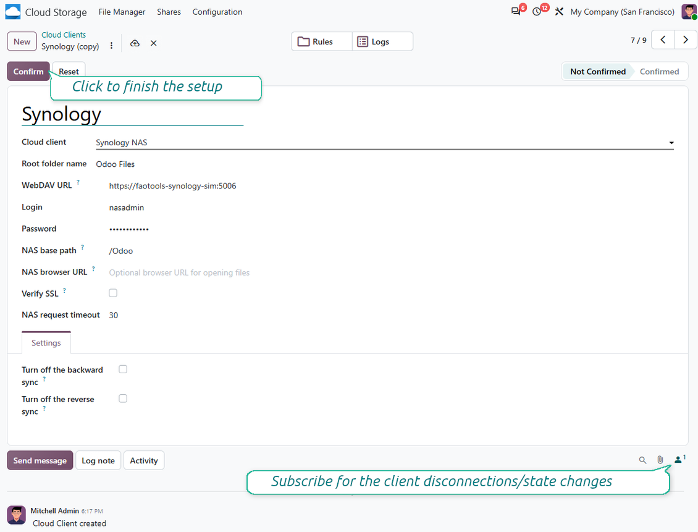Go to previous record arrow
The image size is (698, 532).
[663, 40]
